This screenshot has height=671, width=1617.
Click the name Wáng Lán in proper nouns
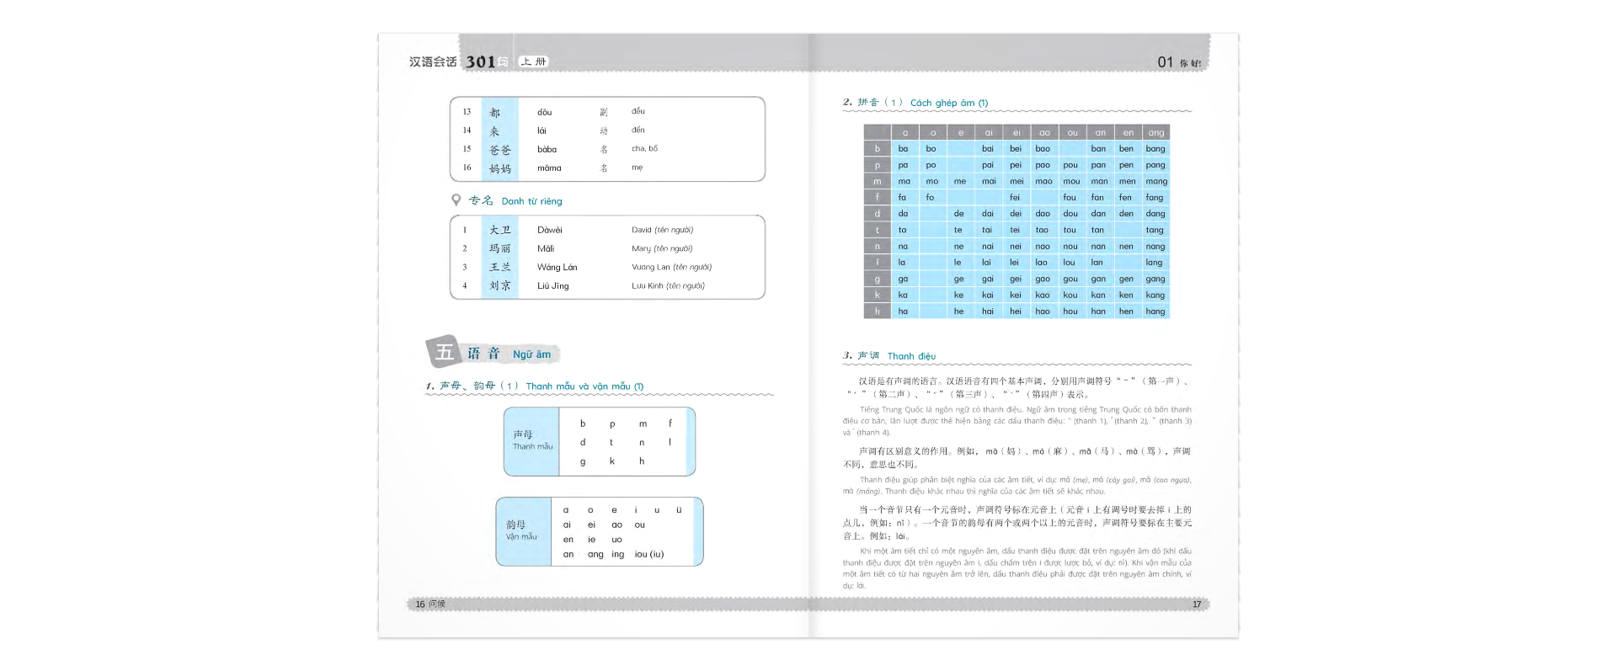pos(557,268)
